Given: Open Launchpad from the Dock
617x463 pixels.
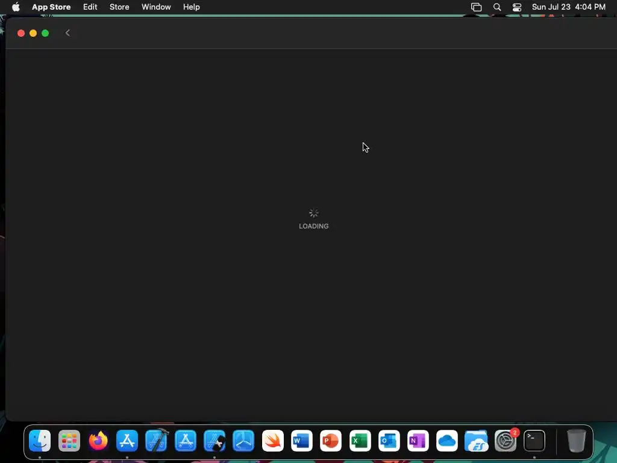Looking at the screenshot, I should pos(69,441).
